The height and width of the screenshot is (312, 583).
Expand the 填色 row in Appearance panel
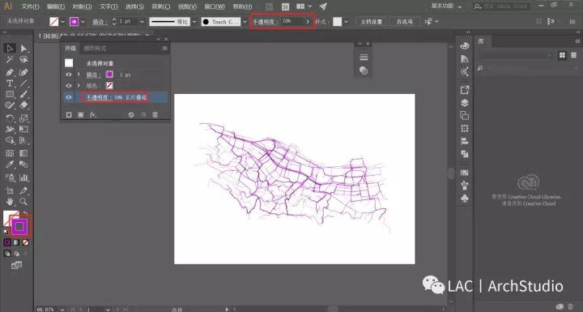pyautogui.click(x=79, y=86)
